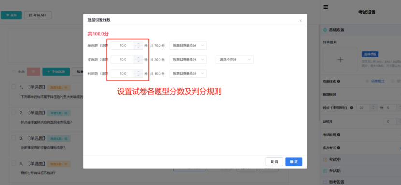401x185 pixels.
Task: Open 多选题 按题目数量给分 dropdown
Action: point(188,59)
